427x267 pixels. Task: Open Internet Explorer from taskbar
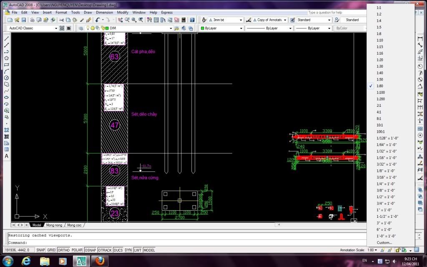[26, 261]
